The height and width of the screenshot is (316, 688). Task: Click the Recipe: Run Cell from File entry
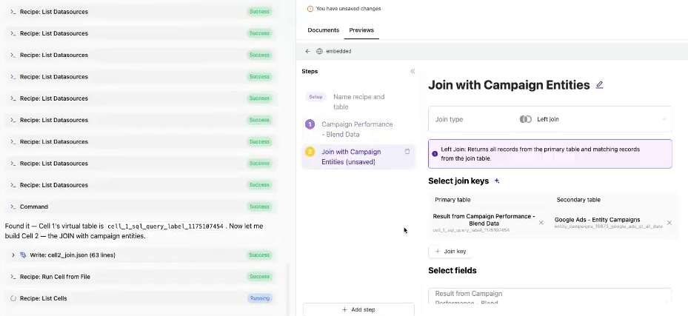[x=54, y=277]
